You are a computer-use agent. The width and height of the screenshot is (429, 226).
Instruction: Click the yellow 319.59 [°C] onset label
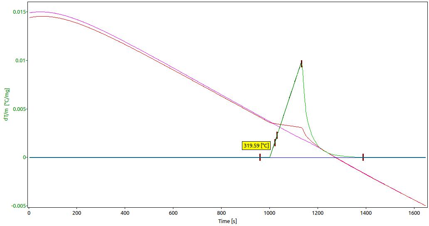(x=256, y=146)
